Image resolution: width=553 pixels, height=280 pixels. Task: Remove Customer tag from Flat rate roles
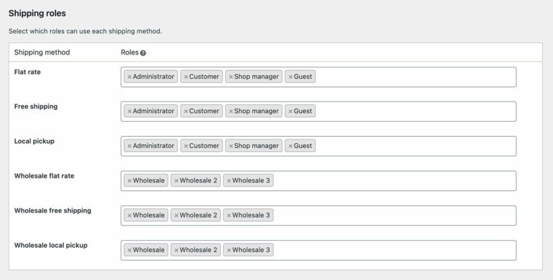click(186, 77)
